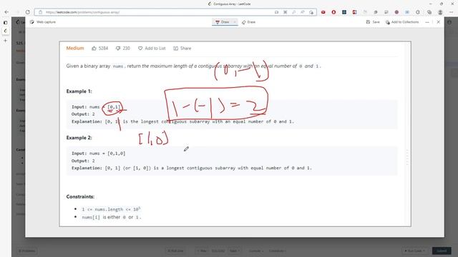This screenshot has height=257, width=458.
Task: Go back with the browser back arrow
Action: pyautogui.click(x=6, y=12)
